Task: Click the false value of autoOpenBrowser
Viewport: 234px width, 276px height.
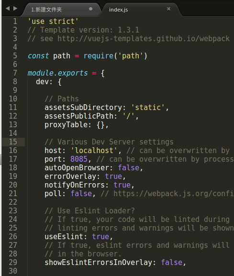Action: (129, 168)
